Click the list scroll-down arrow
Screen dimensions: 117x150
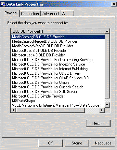(107, 105)
